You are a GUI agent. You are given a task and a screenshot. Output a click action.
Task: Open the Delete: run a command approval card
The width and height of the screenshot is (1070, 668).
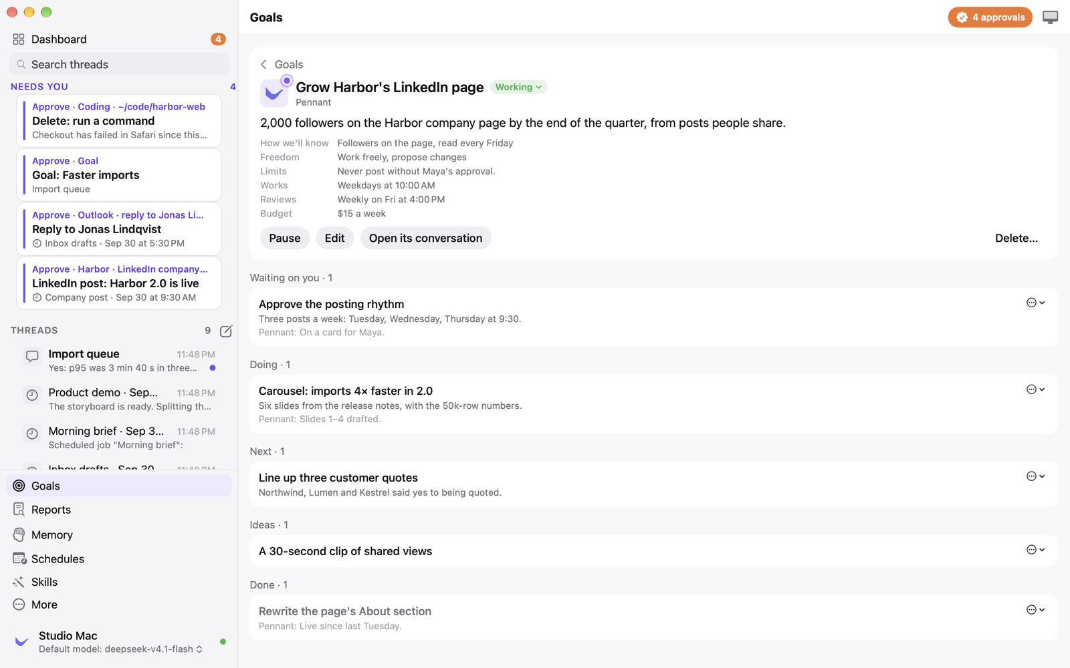pos(119,121)
